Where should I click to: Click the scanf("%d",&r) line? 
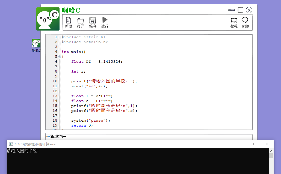[x=89, y=86]
